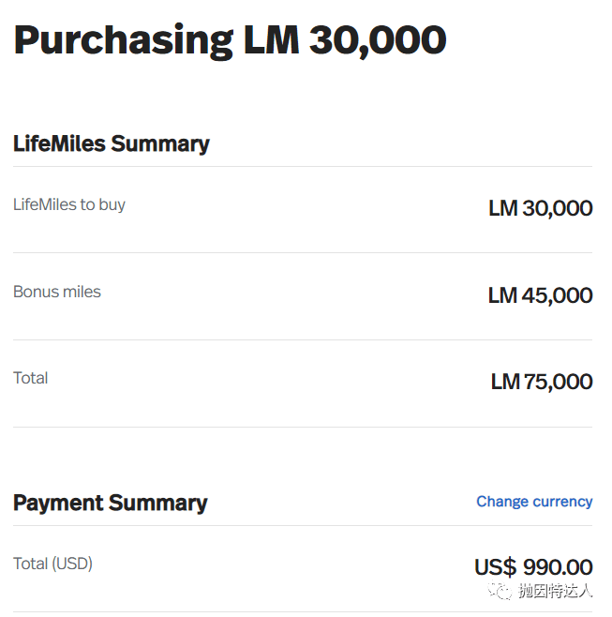Image resolution: width=612 pixels, height=617 pixels.
Task: Select the US$ 990.00 payment amount
Action: click(533, 567)
